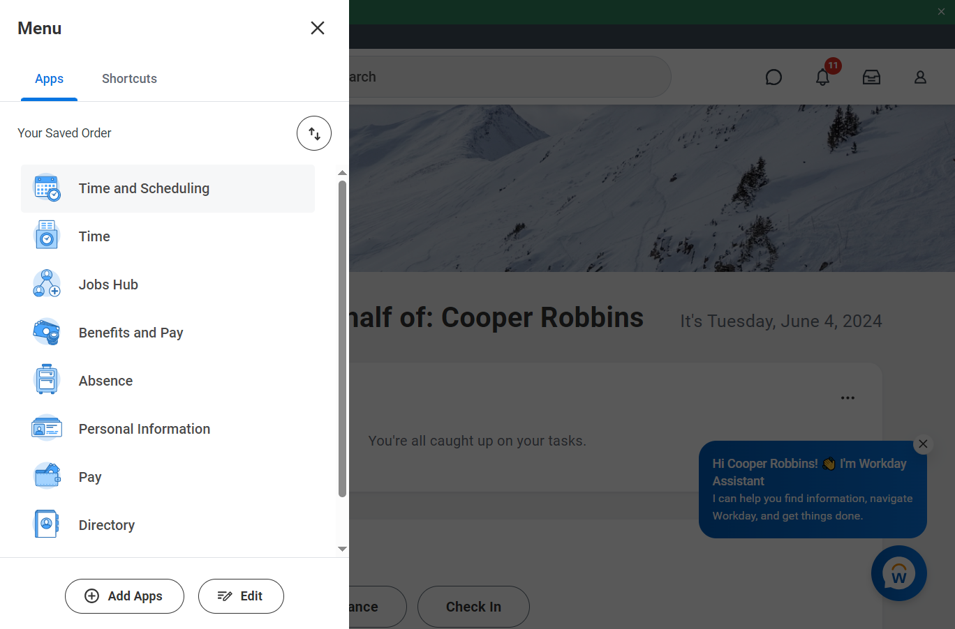Open the inbox tray icon
Viewport: 955px width, 629px height.
[x=871, y=77]
